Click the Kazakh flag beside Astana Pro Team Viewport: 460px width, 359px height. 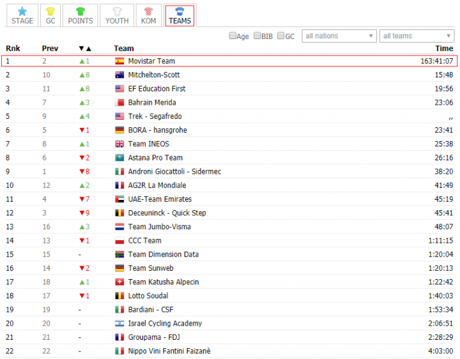[119, 158]
